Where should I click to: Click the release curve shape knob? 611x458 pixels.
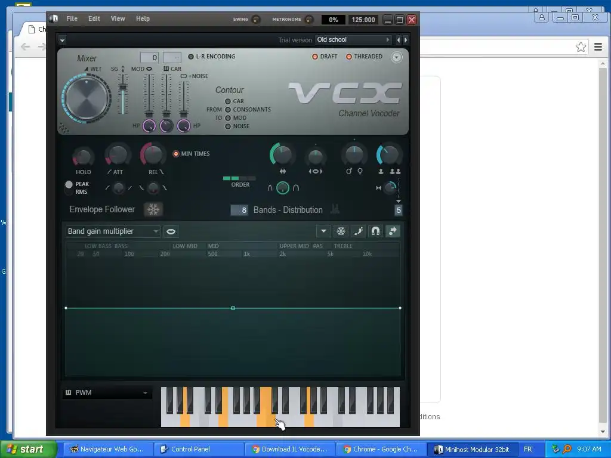[x=153, y=188]
